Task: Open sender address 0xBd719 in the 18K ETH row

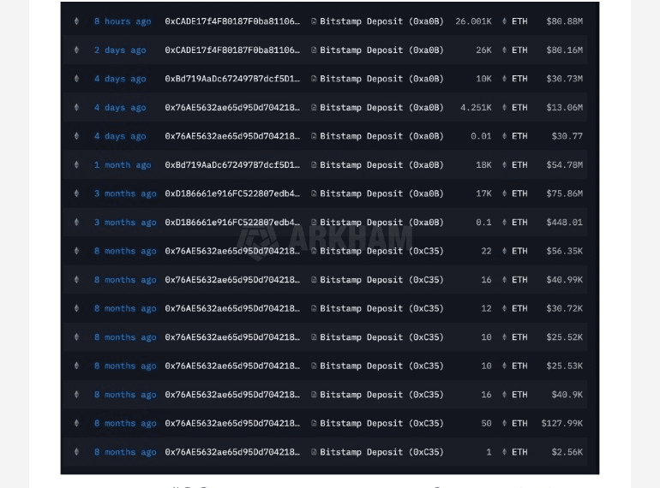Action: pos(232,165)
